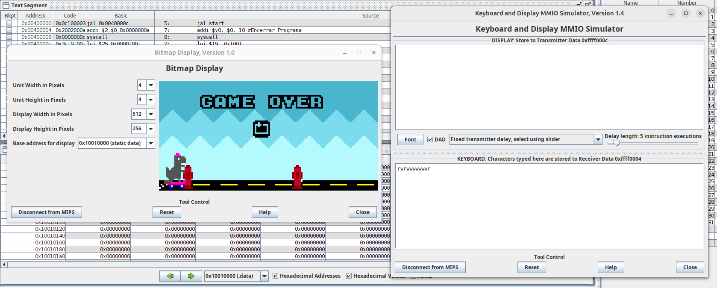717x288 pixels.
Task: Click the Address column header
Action: (35, 15)
